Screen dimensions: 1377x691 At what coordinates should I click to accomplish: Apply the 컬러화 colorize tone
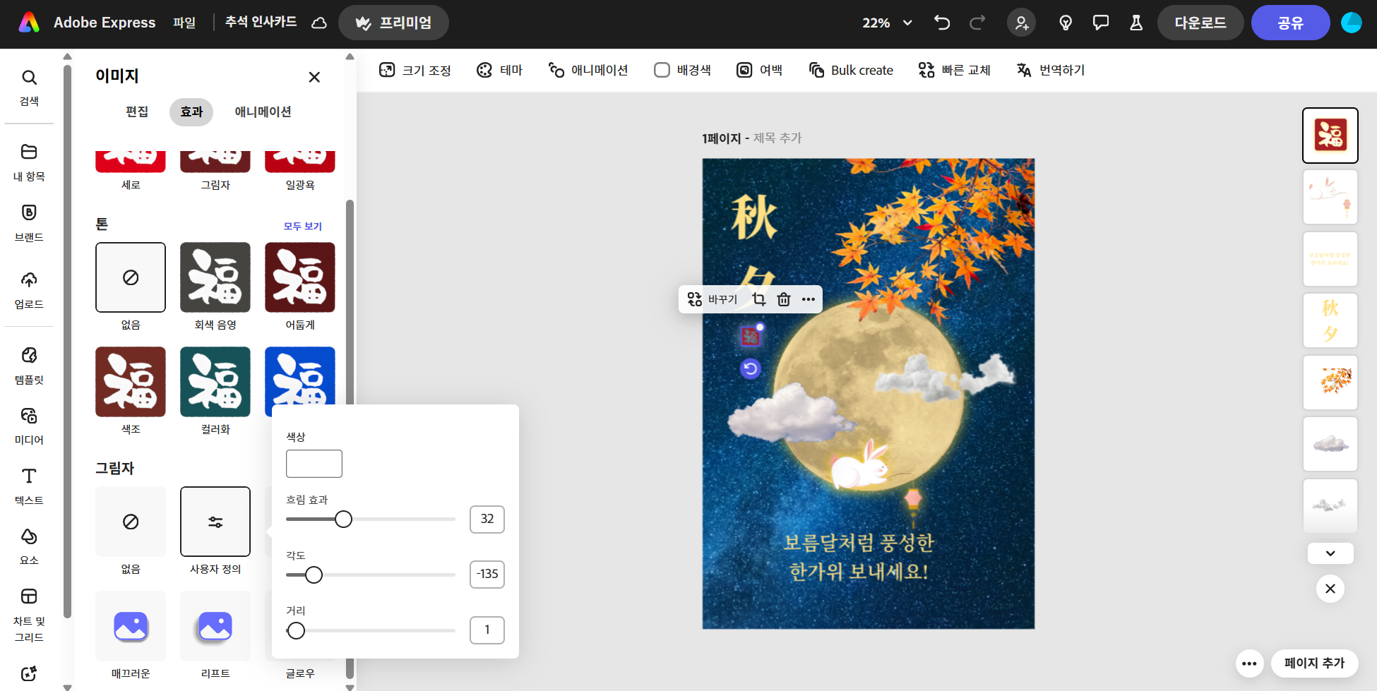coord(215,382)
